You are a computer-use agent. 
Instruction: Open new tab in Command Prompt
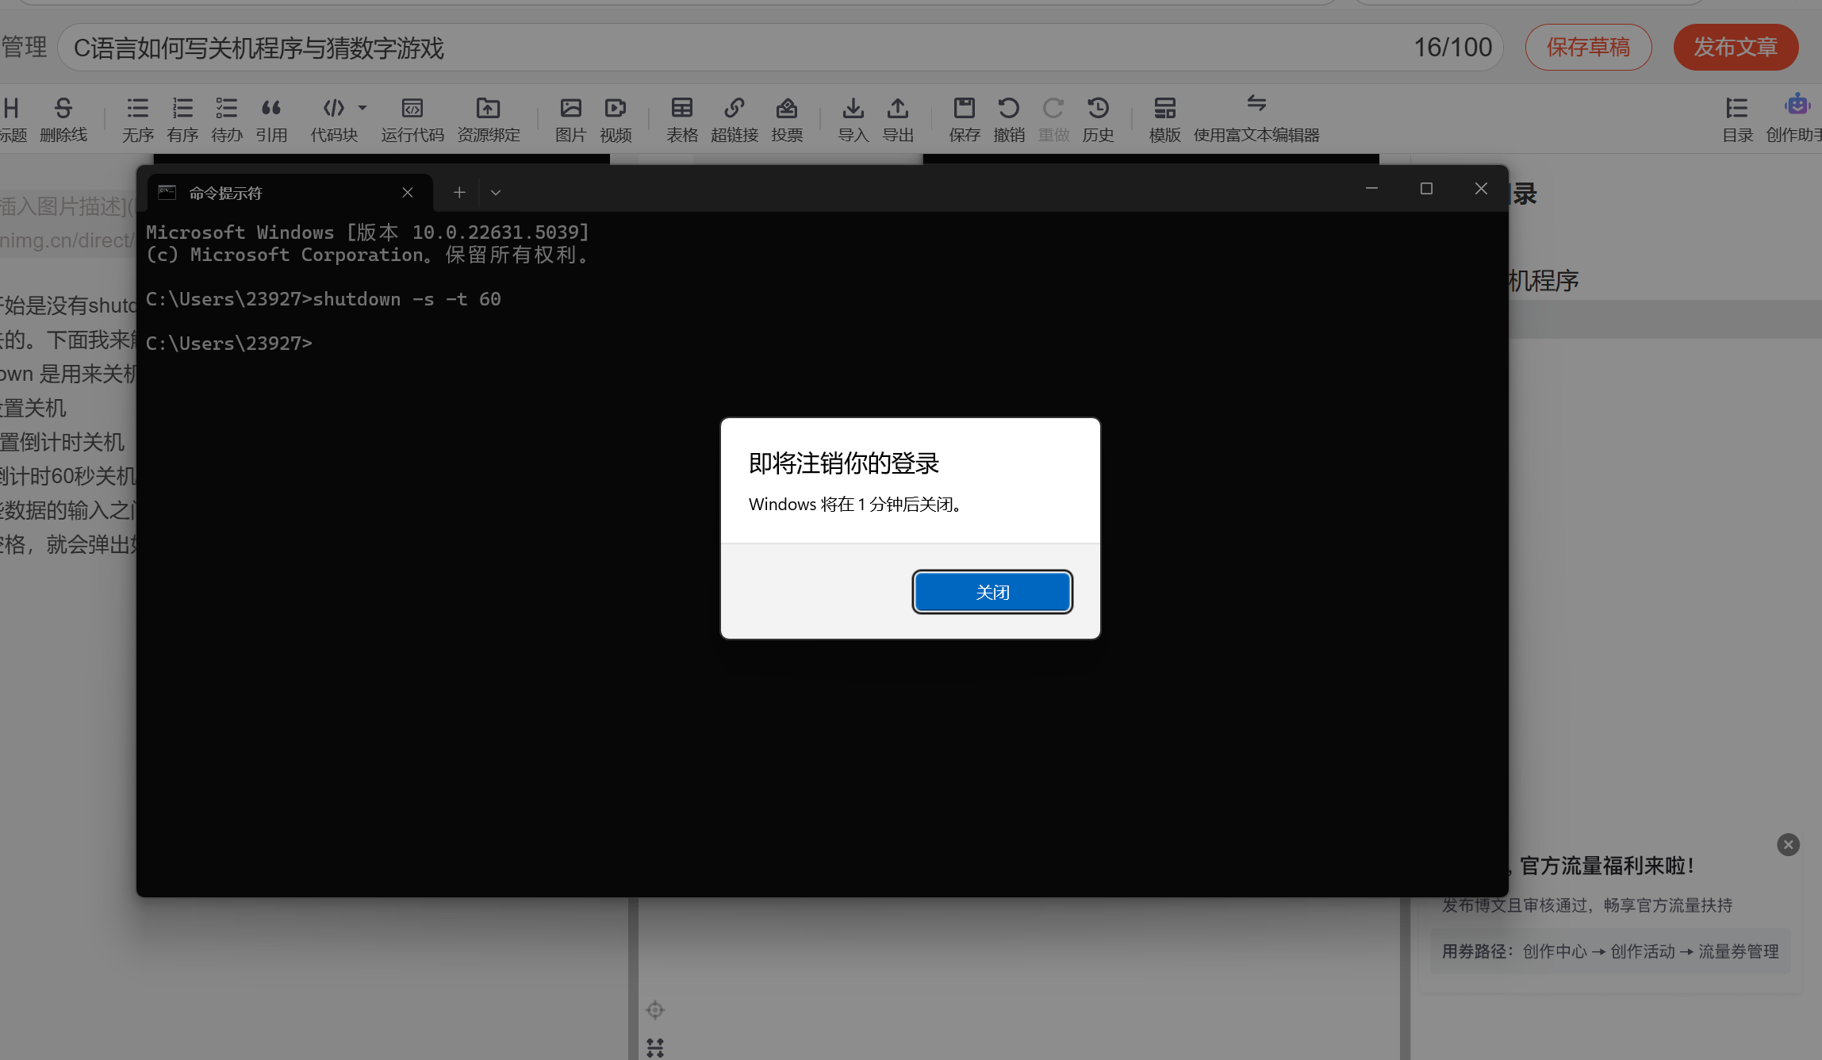tap(459, 193)
